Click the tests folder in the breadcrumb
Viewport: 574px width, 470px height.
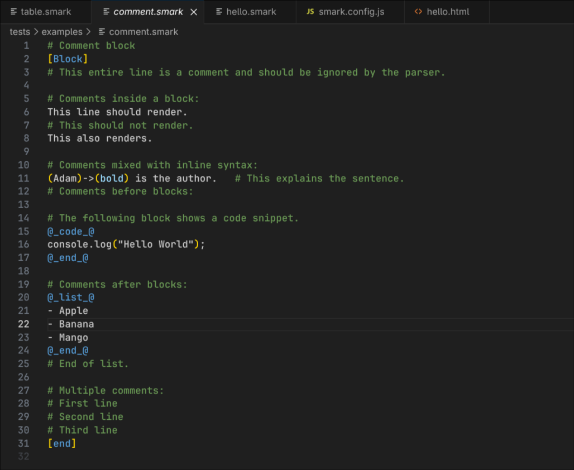(19, 32)
